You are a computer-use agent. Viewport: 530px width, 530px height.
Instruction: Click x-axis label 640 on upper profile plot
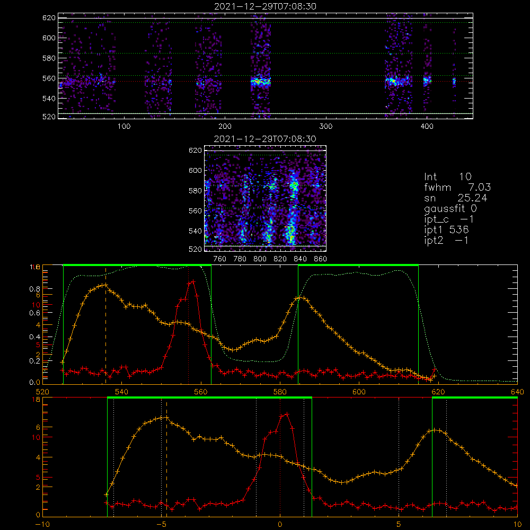(517, 392)
